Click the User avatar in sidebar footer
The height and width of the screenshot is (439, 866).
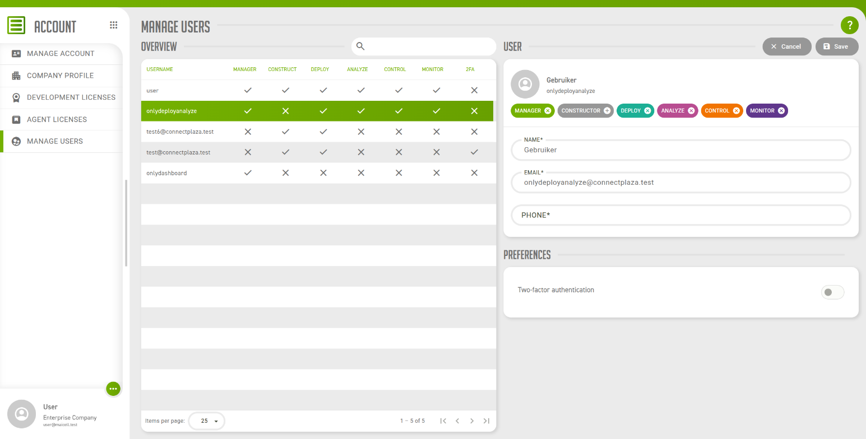pos(22,414)
